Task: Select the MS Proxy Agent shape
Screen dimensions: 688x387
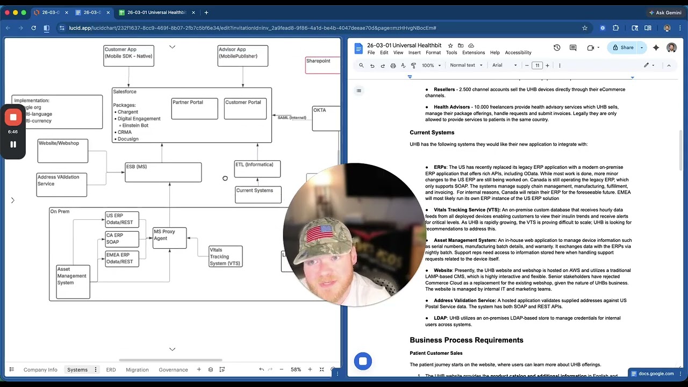Action: click(x=170, y=238)
